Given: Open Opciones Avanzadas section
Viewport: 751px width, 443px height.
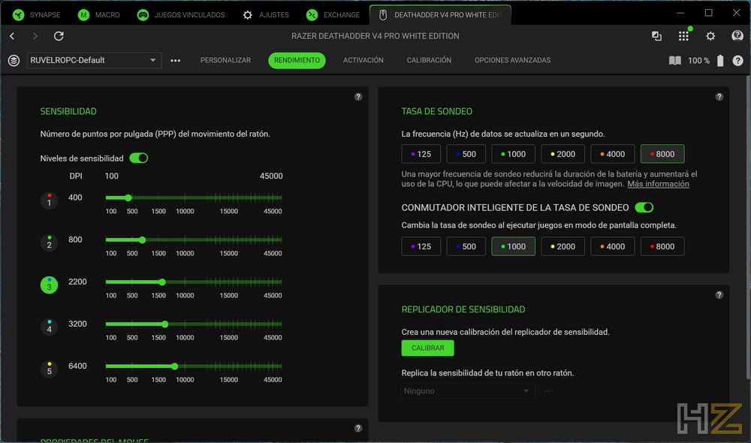Looking at the screenshot, I should point(512,60).
